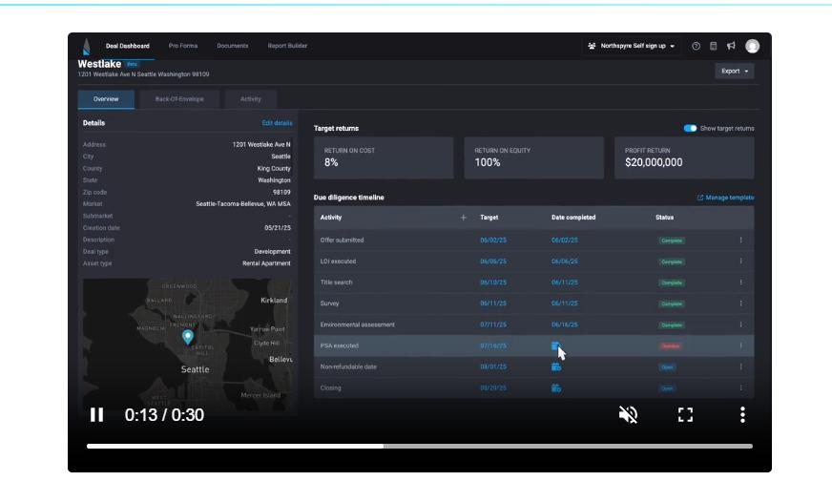
Task: Click the King County value
Action: [274, 169]
